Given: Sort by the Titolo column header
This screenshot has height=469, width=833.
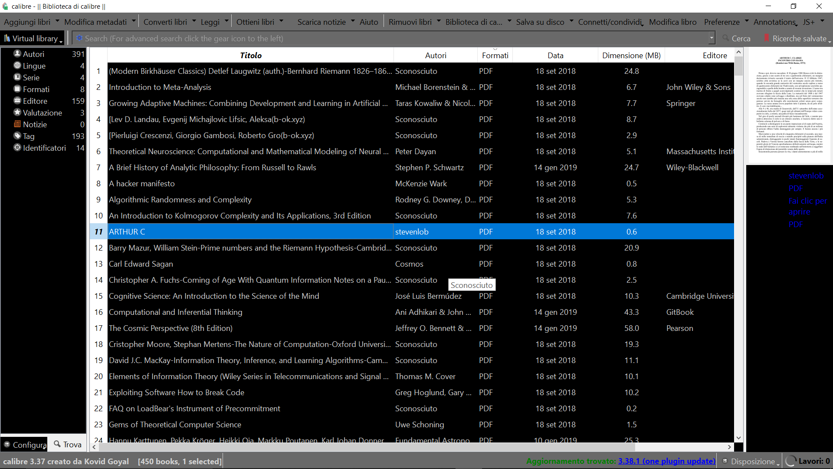Looking at the screenshot, I should 250,55.
